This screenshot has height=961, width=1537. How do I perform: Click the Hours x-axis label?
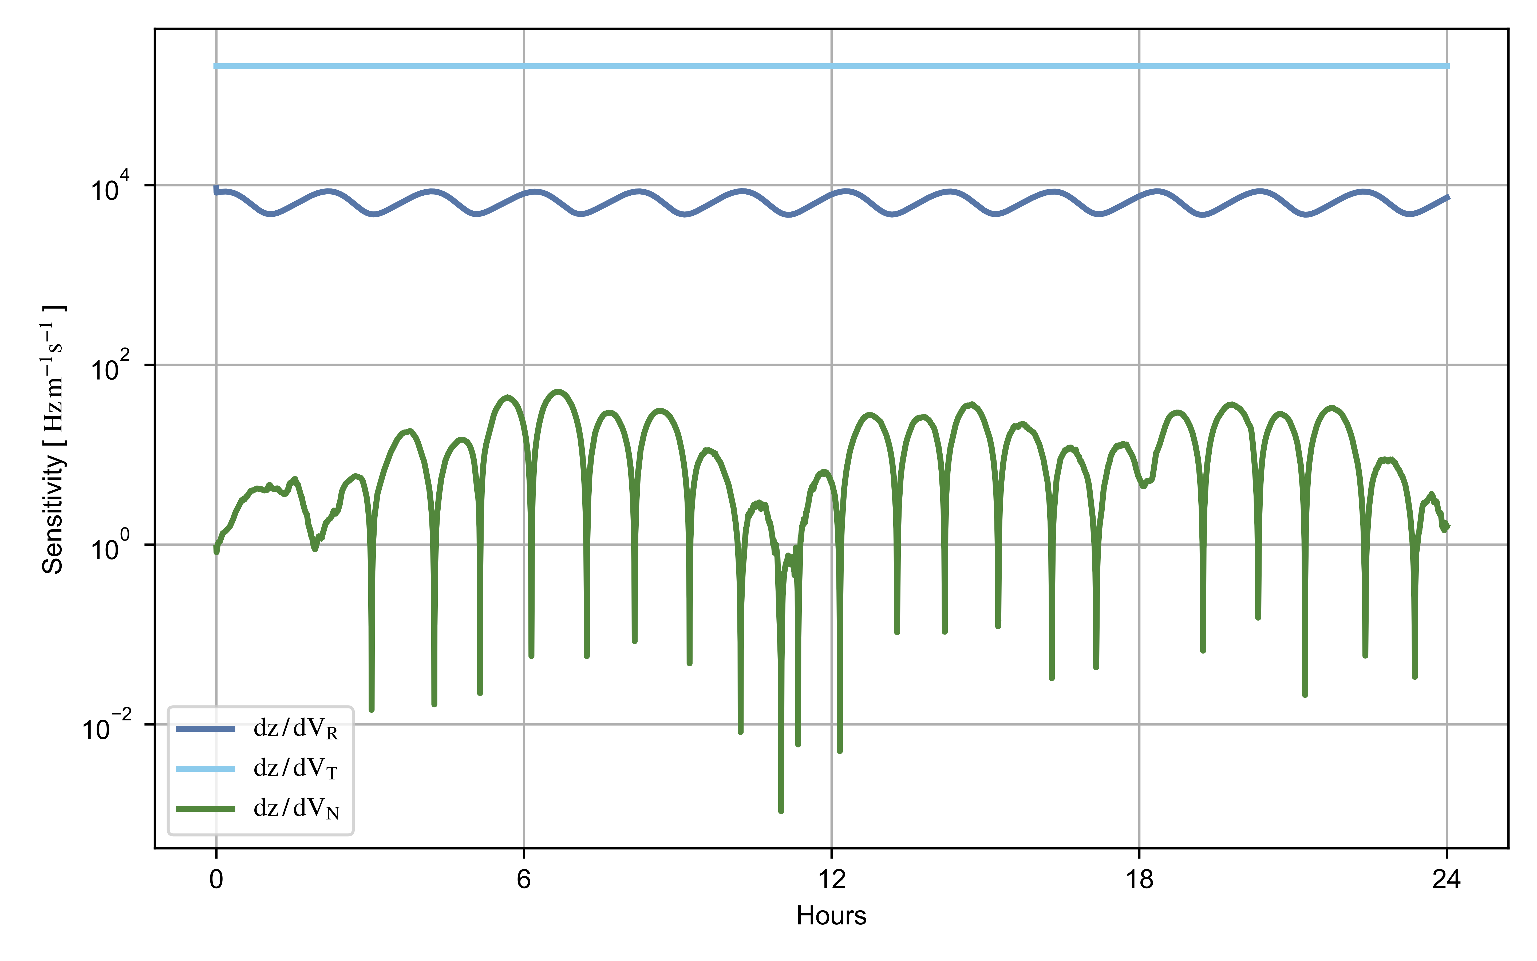[831, 916]
